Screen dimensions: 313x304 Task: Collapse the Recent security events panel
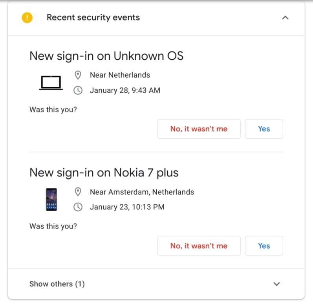click(286, 18)
